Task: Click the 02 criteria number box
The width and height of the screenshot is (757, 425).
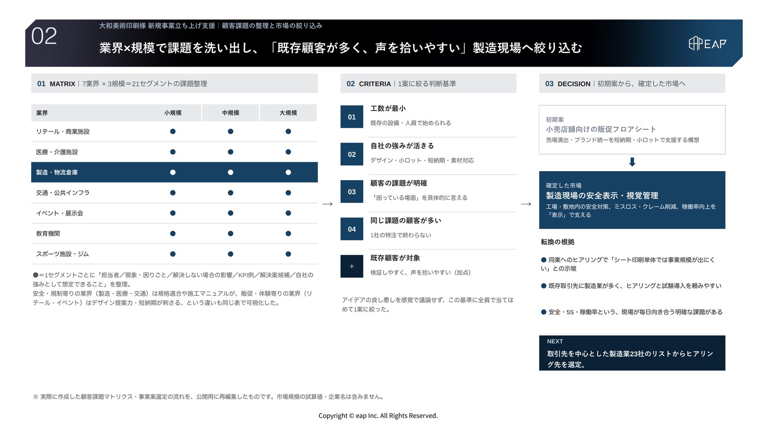Action: (x=352, y=154)
